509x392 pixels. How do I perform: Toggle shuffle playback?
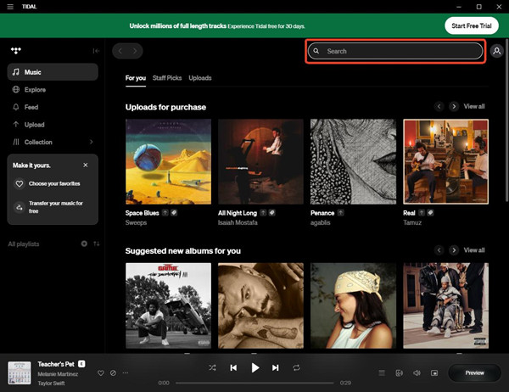(x=212, y=367)
